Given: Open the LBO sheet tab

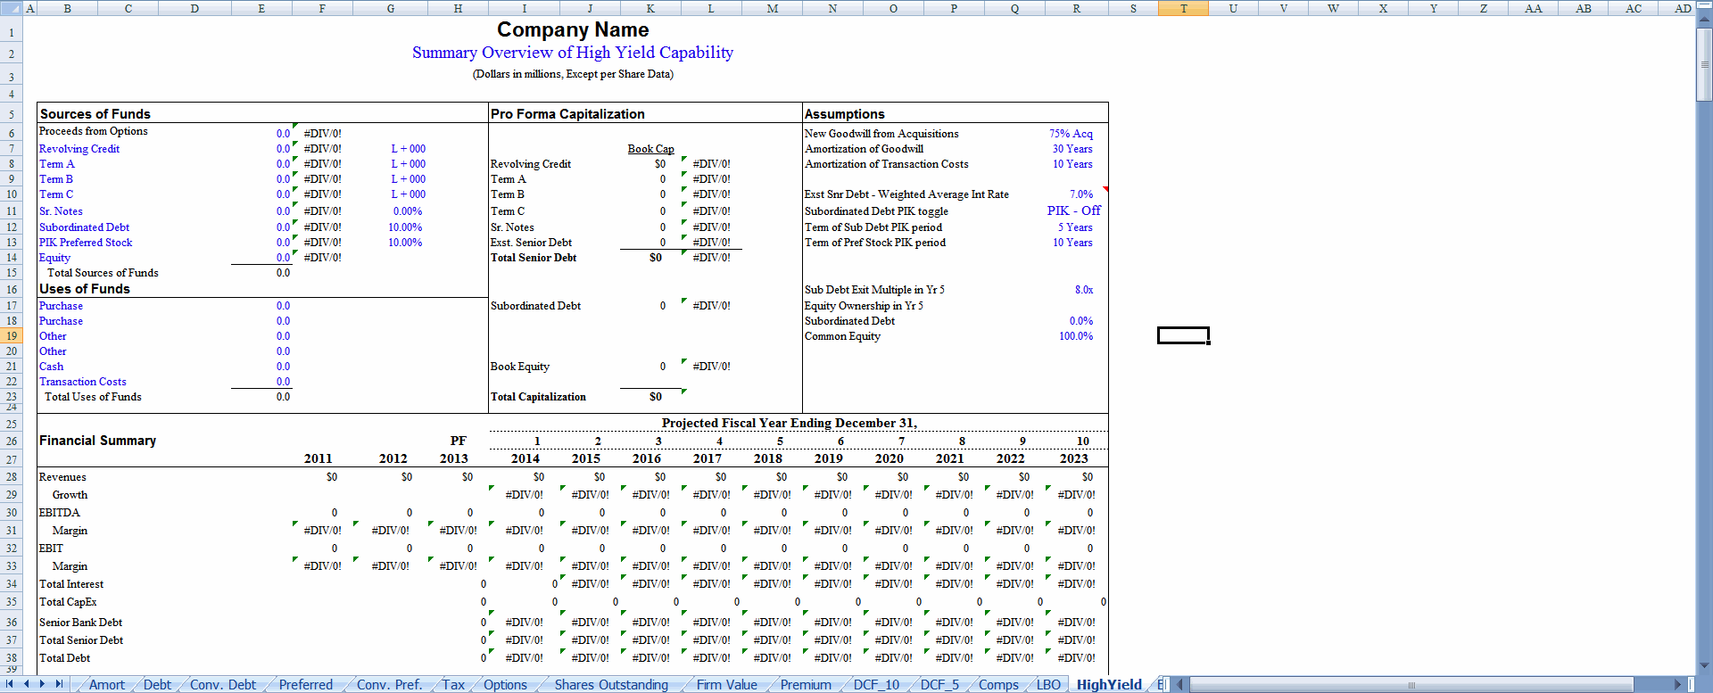Looking at the screenshot, I should pos(1048,684).
